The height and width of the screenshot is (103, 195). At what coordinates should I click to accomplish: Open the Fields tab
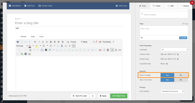tap(156, 6)
